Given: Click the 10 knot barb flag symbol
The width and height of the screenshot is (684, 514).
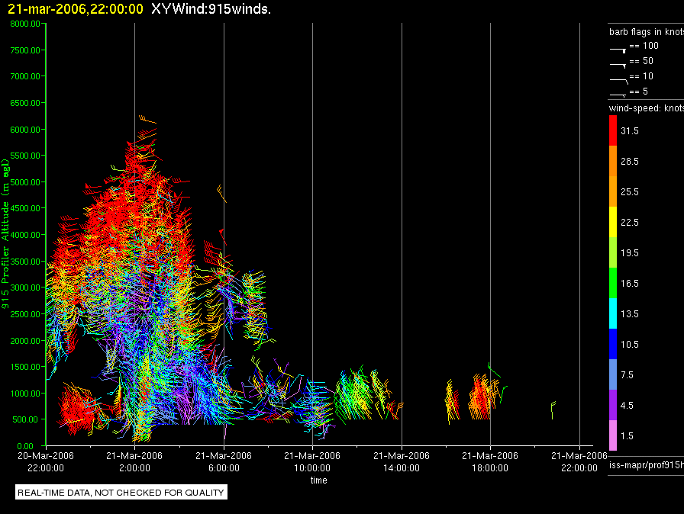Looking at the screenshot, I should tap(618, 81).
